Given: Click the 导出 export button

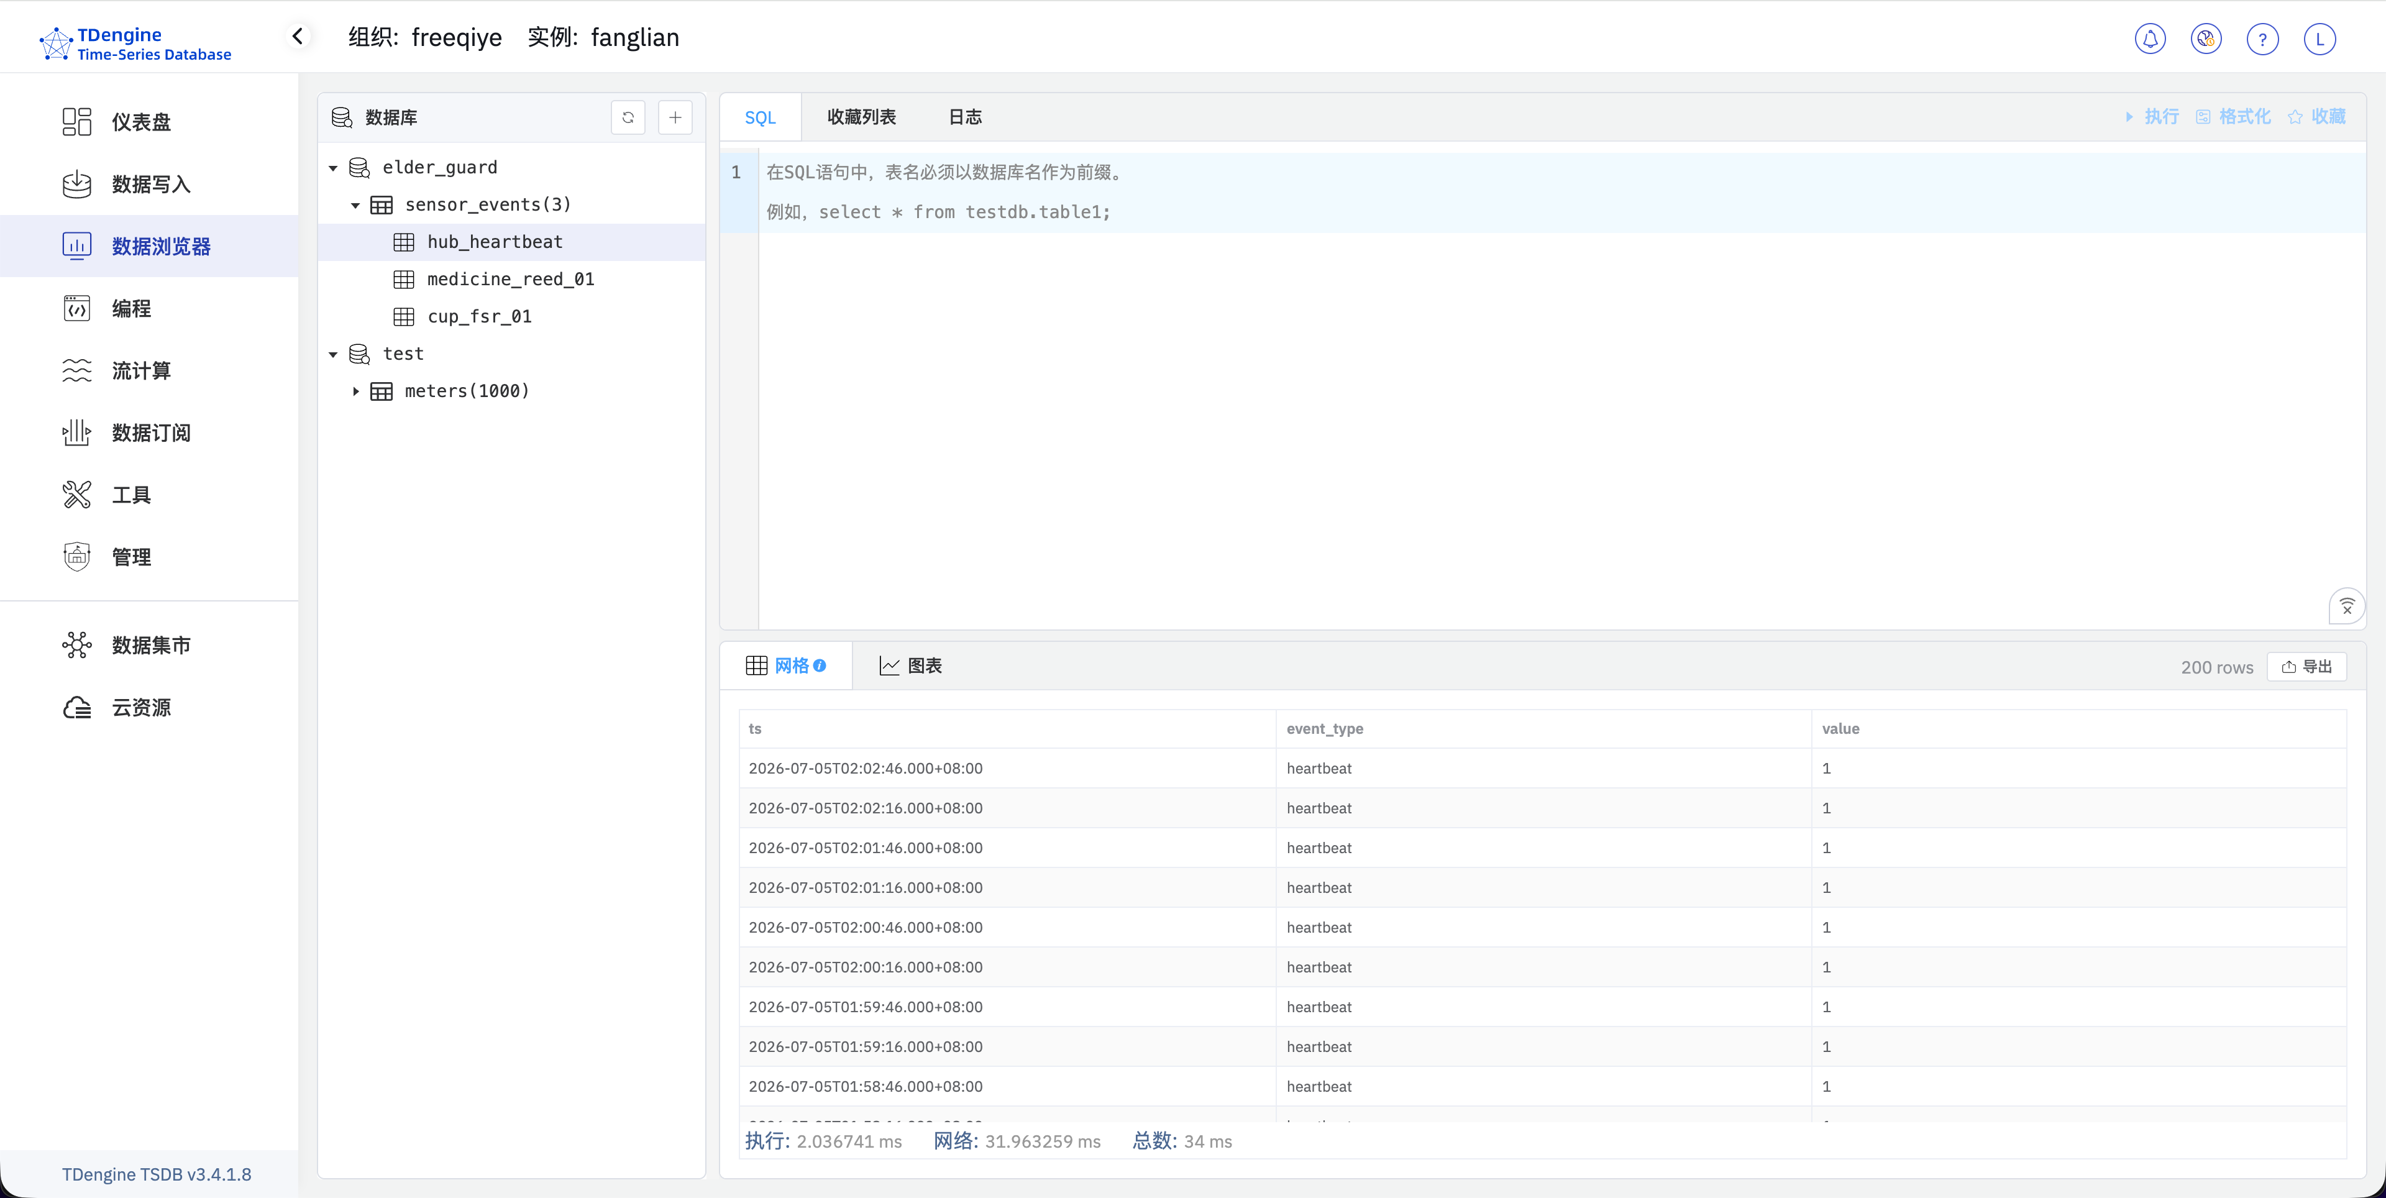Looking at the screenshot, I should [2306, 666].
